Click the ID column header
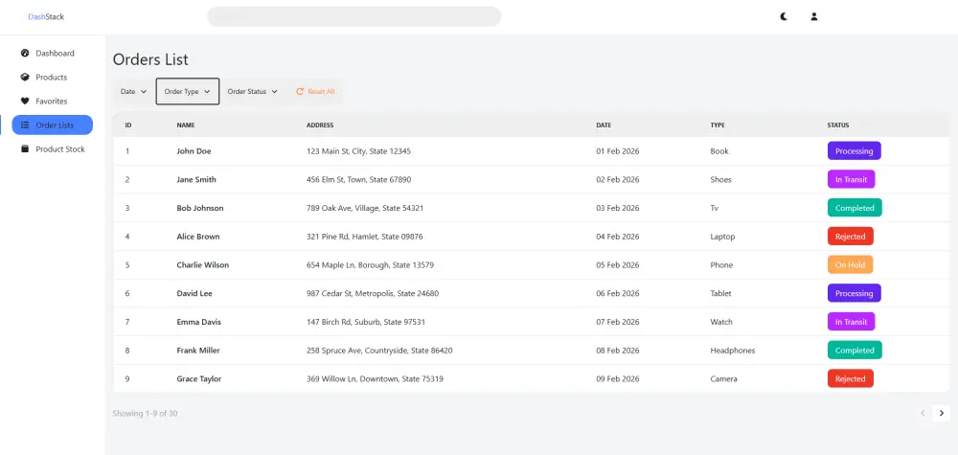This screenshot has height=455, width=958. click(128, 125)
